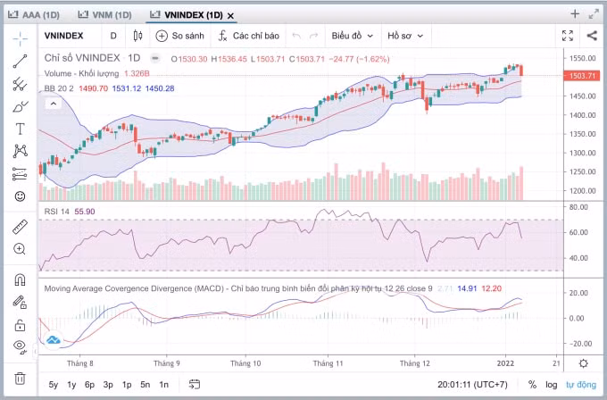This screenshot has height=400, width=607.
Task: Set time range to 5y
Action: 54,385
